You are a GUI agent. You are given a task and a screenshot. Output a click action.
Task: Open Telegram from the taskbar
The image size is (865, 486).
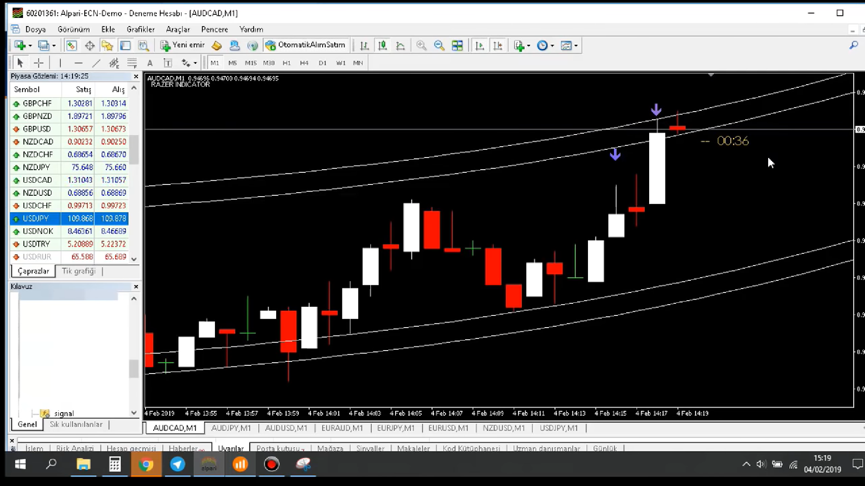point(178,464)
